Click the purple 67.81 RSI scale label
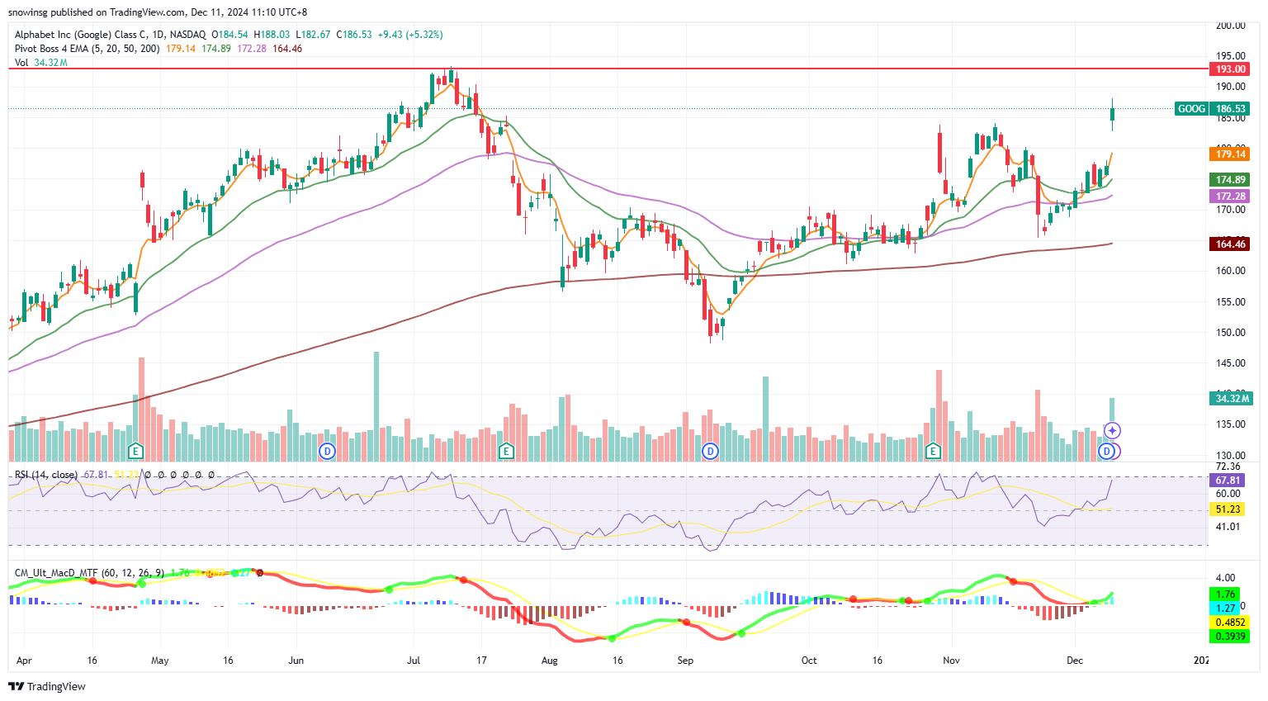1268x701 pixels. 1228,481
